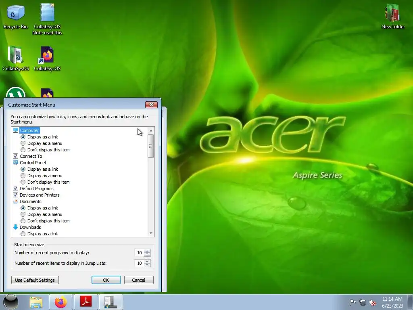Click the list scrollbar down arrow

[x=151, y=233]
